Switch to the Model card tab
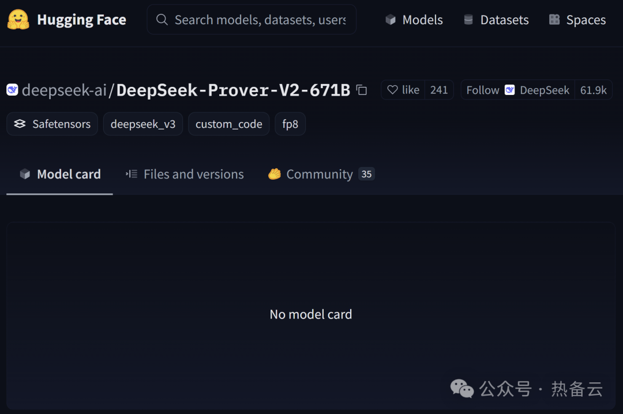 point(59,174)
